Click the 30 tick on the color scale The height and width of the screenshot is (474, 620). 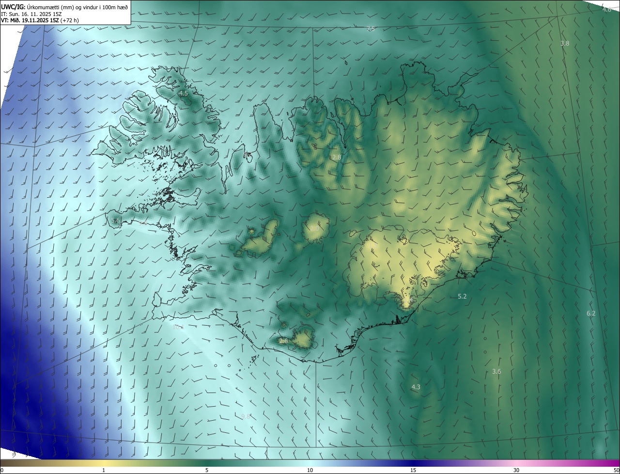(x=516, y=470)
